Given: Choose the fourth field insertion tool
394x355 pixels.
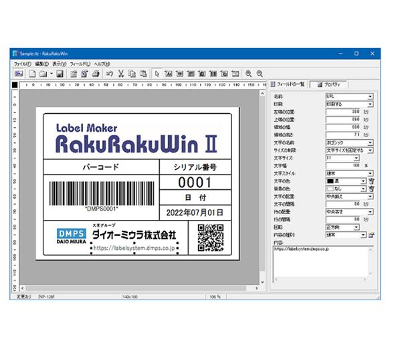Looking at the screenshot, I should point(202,74).
